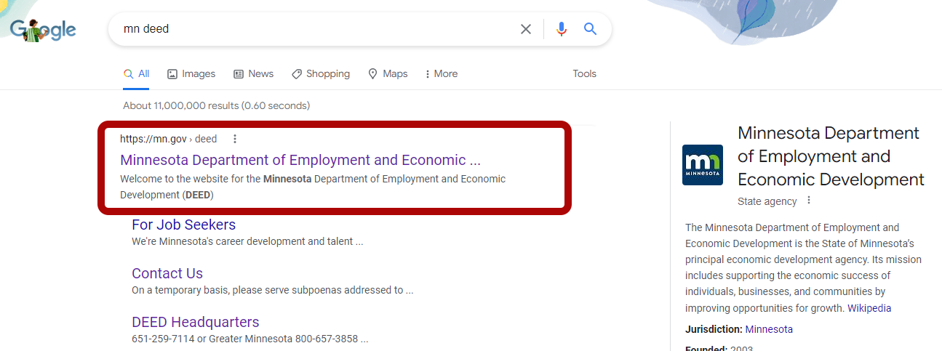This screenshot has width=942, height=351.
Task: Open the Maps results tab
Action: coord(388,73)
